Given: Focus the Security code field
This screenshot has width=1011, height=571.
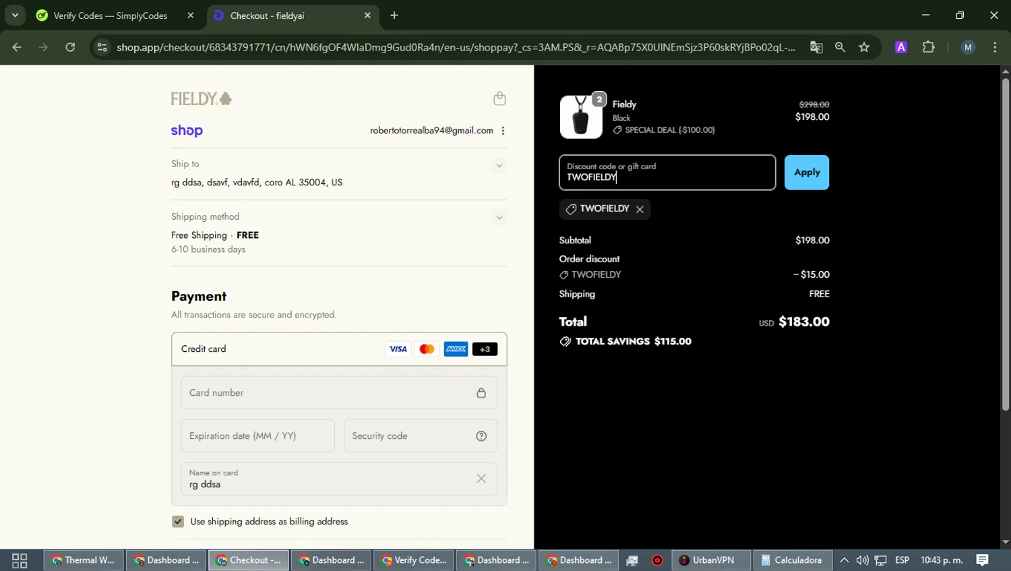Looking at the screenshot, I should pos(421,436).
